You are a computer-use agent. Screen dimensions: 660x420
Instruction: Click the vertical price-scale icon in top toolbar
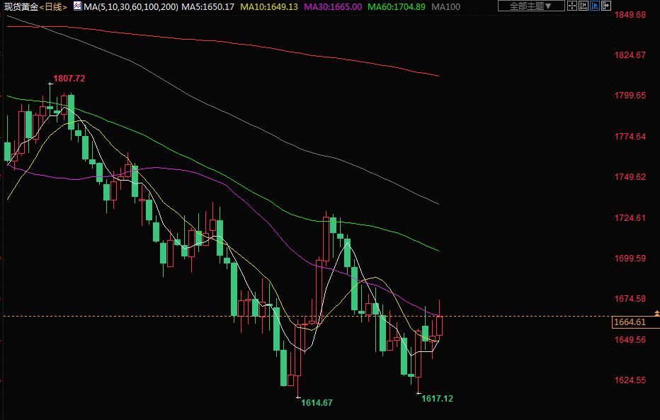(x=584, y=6)
